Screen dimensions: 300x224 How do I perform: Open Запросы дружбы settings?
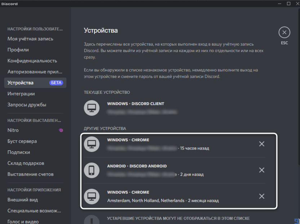click(27, 105)
